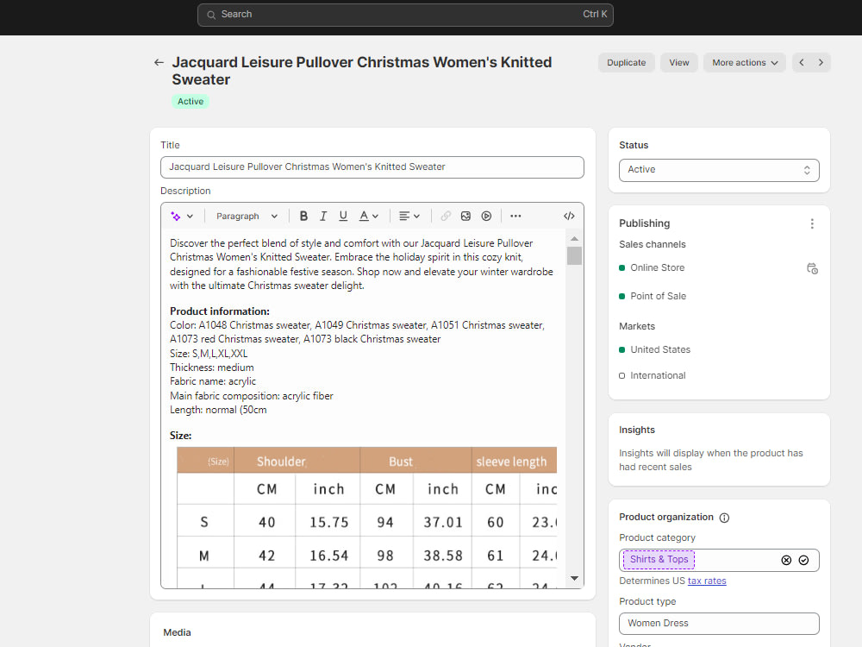Click the International market

(658, 376)
